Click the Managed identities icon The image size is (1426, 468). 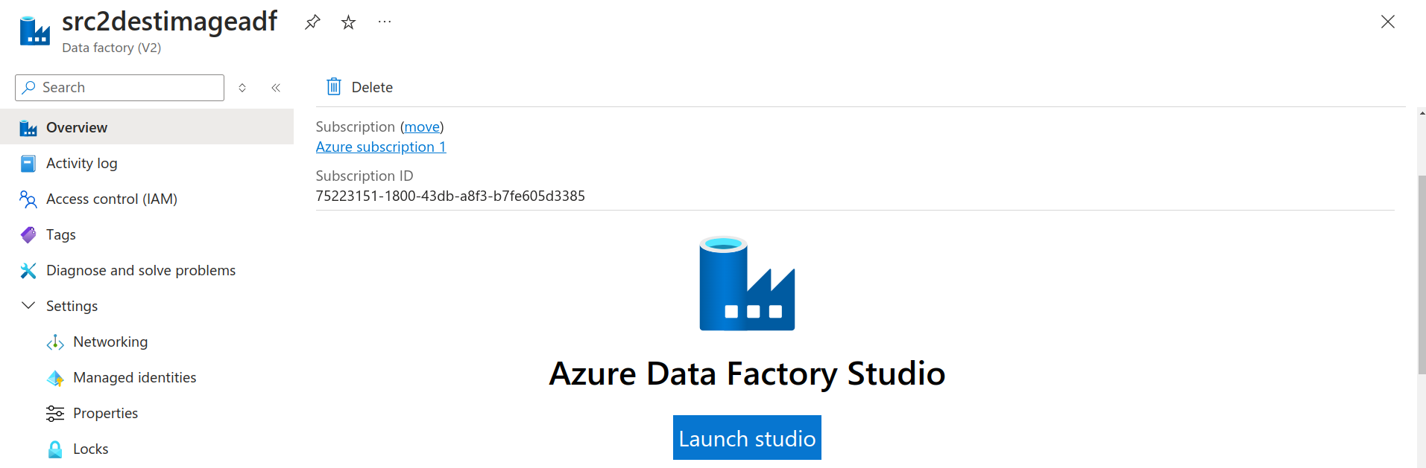point(55,378)
